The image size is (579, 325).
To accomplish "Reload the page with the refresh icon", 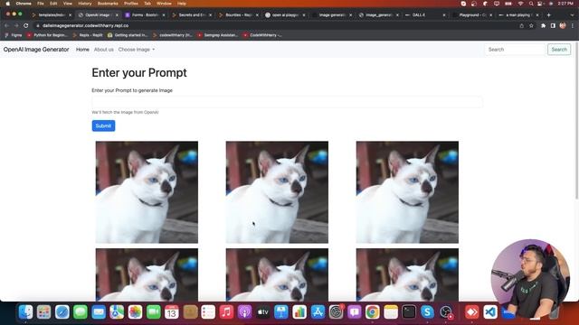I will (26, 26).
